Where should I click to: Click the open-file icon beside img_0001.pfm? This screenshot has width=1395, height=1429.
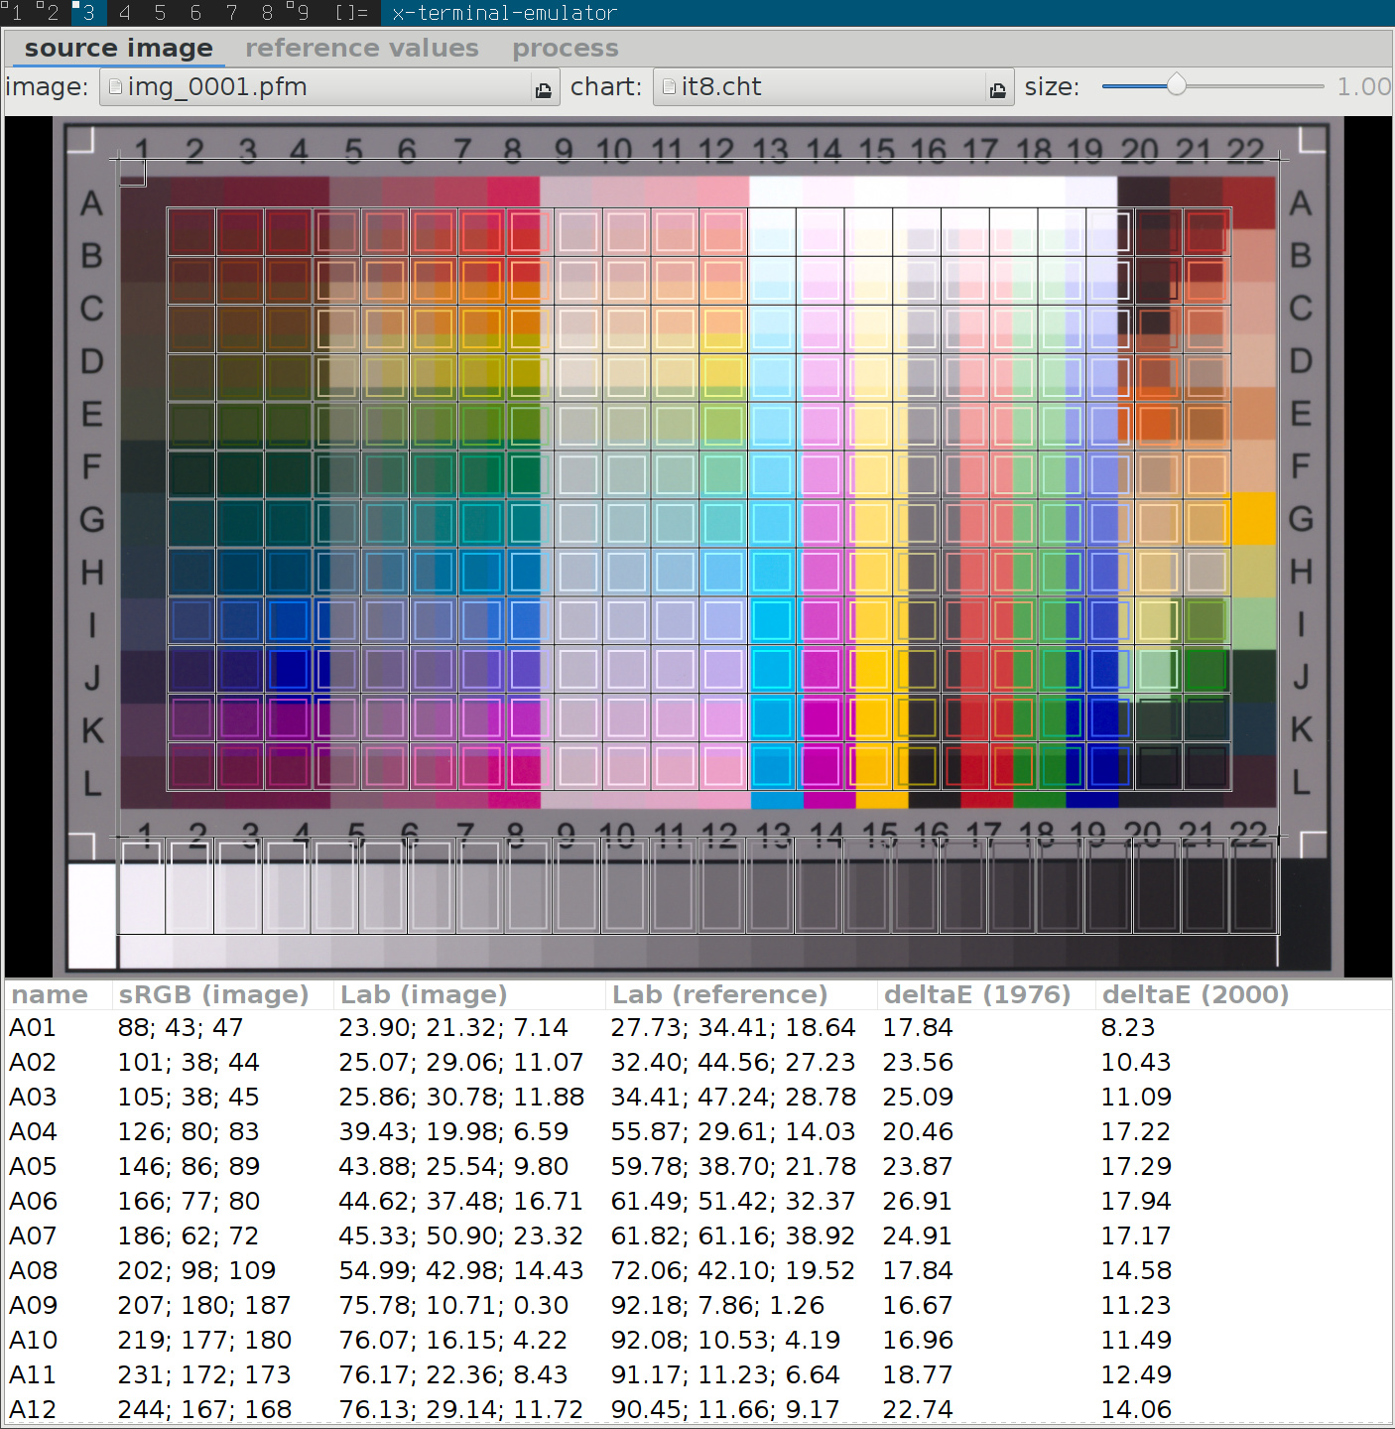tap(544, 90)
